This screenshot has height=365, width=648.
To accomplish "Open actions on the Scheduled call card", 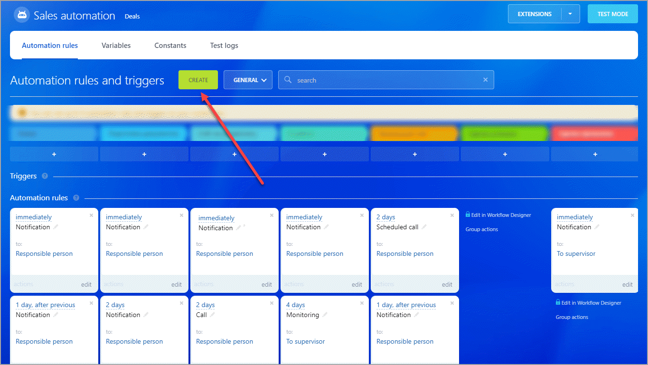I will [384, 284].
